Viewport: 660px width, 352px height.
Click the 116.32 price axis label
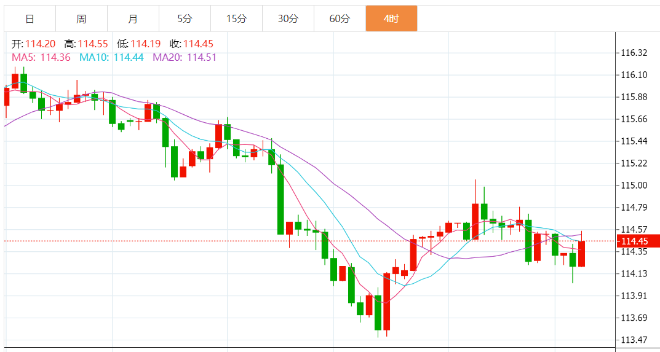pos(634,53)
